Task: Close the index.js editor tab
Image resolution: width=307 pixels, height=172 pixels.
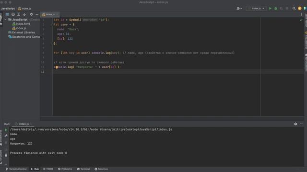Action: (x=57, y=14)
